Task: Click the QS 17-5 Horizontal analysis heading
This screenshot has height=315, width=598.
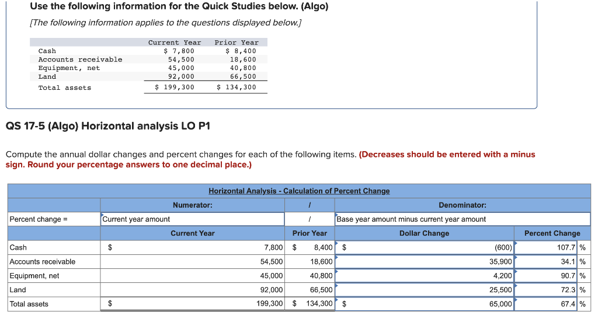Action: pyautogui.click(x=108, y=126)
